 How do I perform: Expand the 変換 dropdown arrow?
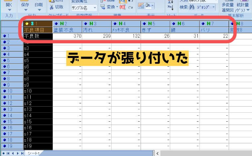(117, 7)
